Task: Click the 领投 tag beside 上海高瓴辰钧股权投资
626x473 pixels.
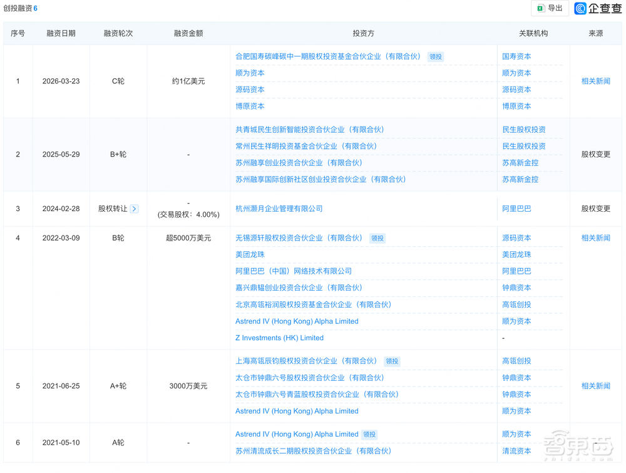Action: coord(392,361)
